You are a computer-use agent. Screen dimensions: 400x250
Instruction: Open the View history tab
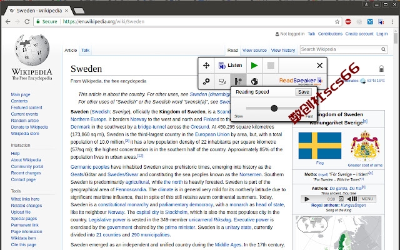point(283,50)
